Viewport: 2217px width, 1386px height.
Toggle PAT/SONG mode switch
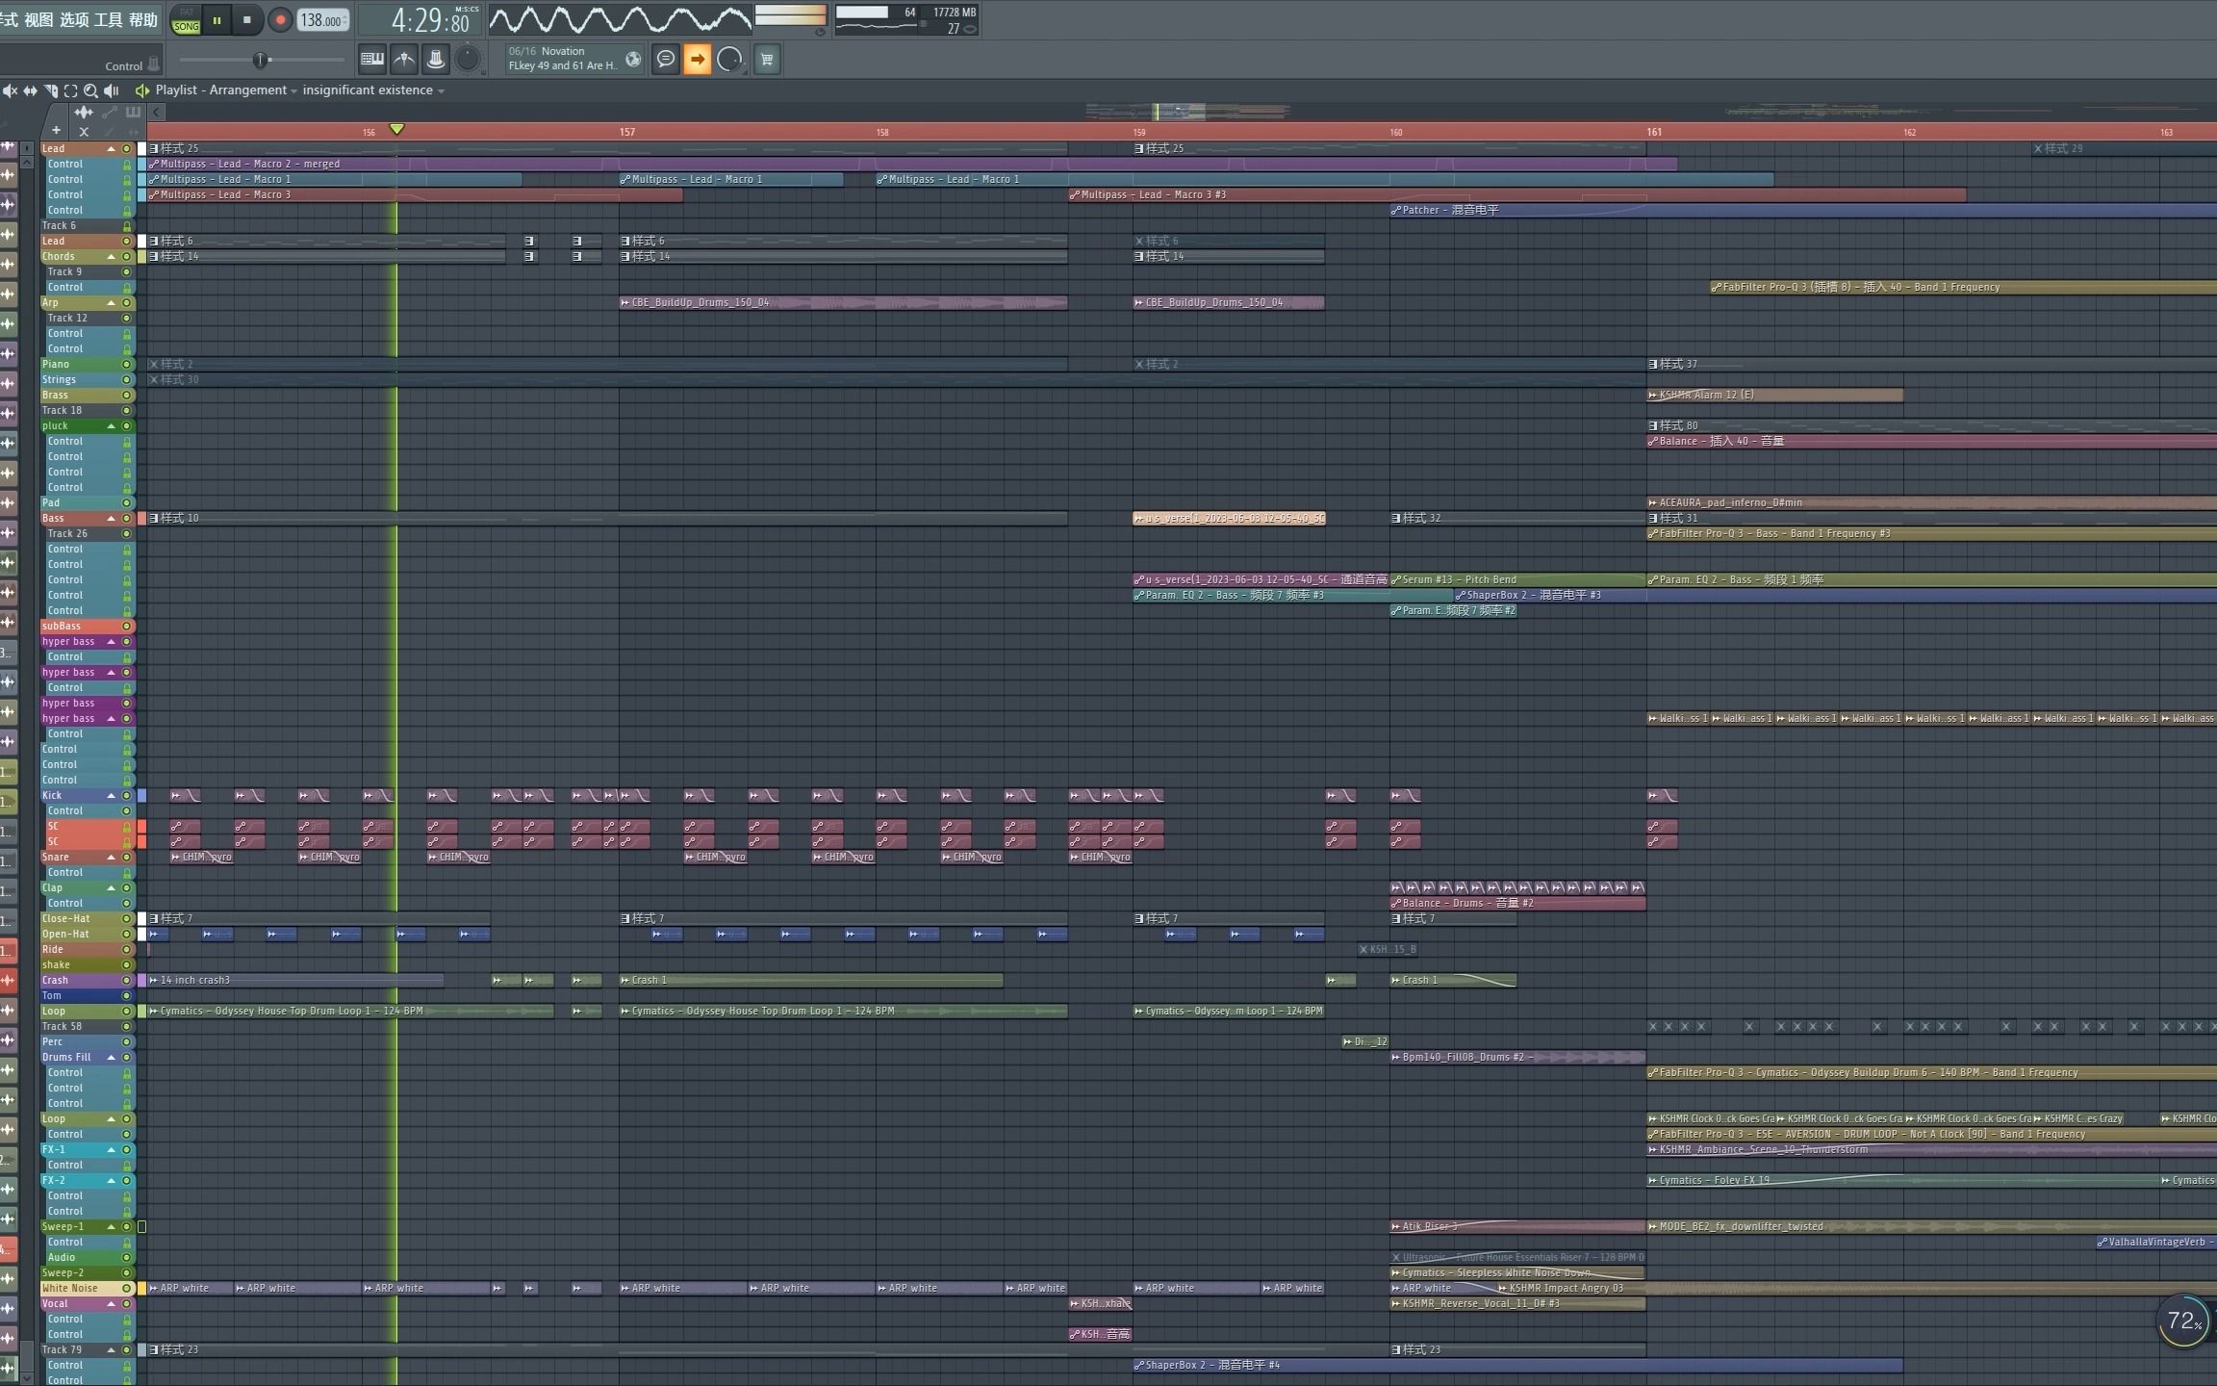(186, 20)
